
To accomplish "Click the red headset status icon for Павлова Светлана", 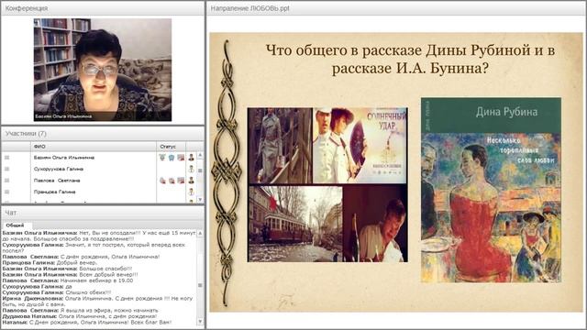I will coord(172,181).
